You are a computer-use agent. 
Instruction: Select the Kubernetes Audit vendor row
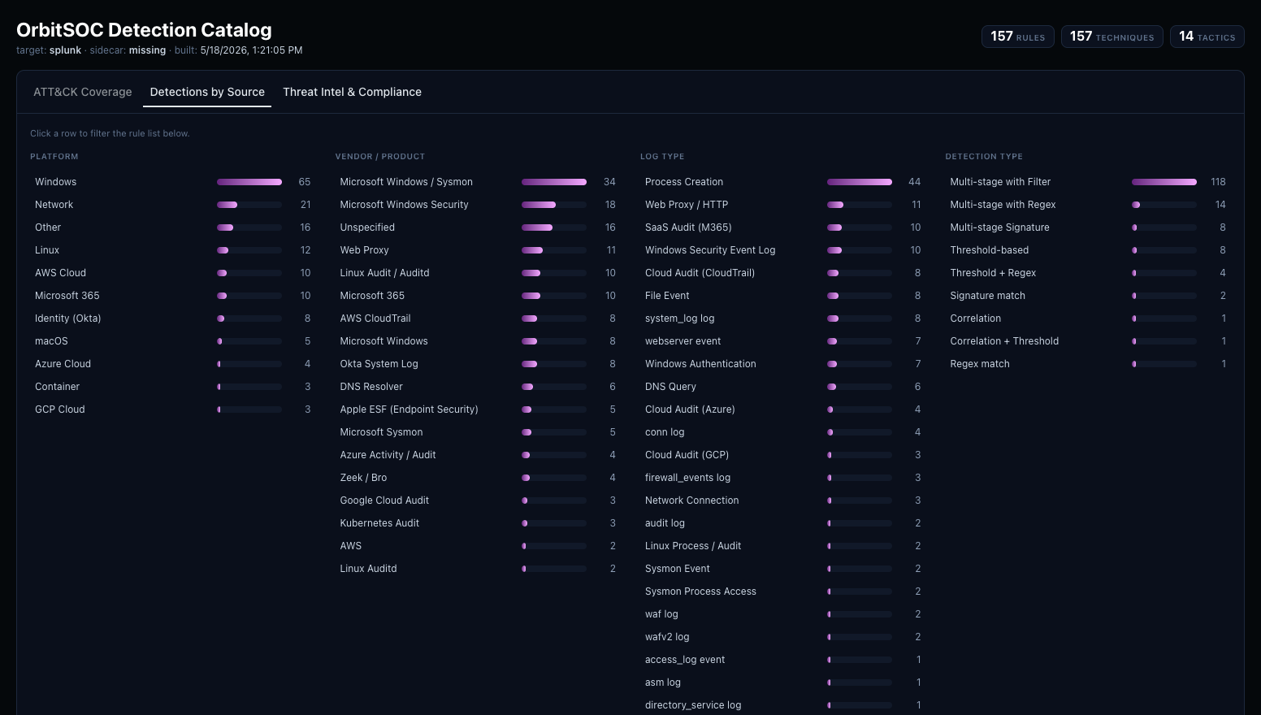[478, 523]
